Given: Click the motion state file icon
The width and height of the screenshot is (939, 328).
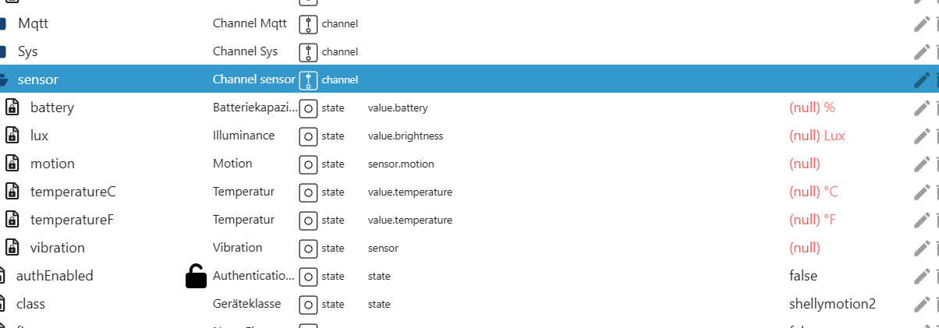Looking at the screenshot, I should tap(12, 164).
